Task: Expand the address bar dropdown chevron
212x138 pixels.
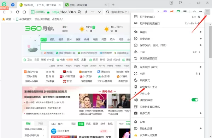Action: (x=99, y=12)
